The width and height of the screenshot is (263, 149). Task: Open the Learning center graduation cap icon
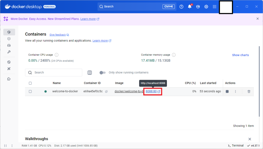pos(198,7)
